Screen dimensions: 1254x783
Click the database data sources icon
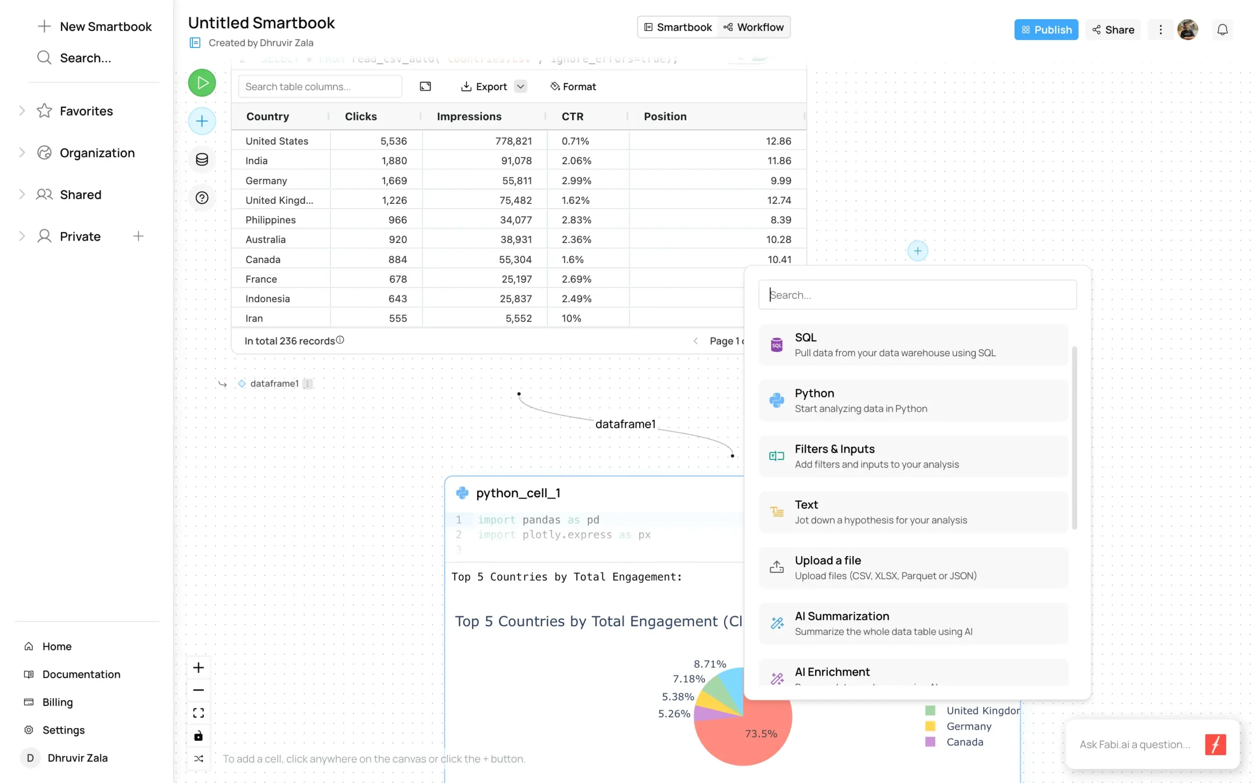(x=202, y=160)
